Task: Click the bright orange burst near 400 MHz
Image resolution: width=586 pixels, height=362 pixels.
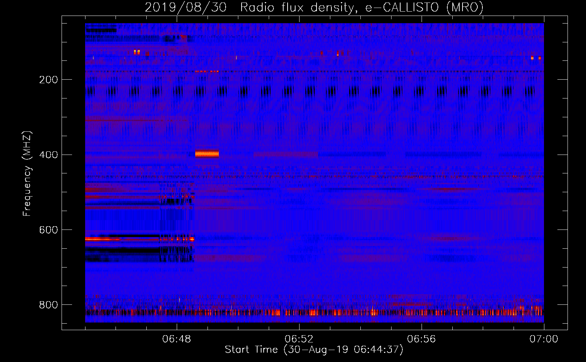Action: pos(207,154)
